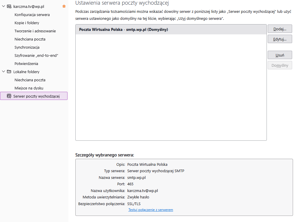Click the Serwer poczty wychodzącej icon
This screenshot has width=300, height=222.
tap(9, 96)
